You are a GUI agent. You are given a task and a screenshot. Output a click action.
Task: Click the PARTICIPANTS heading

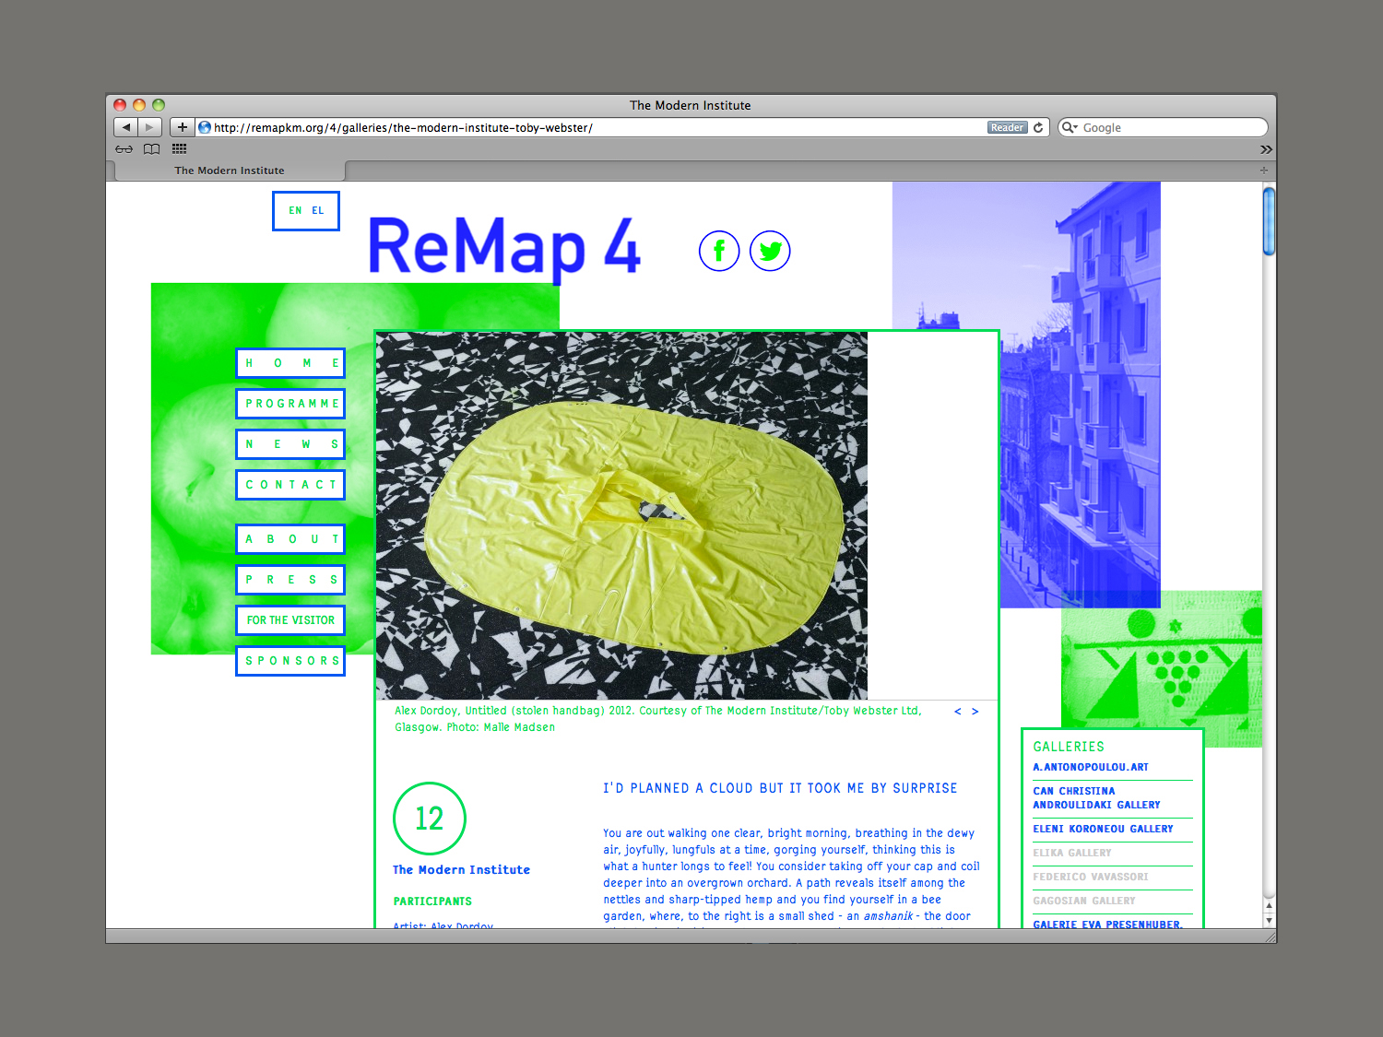click(x=432, y=901)
